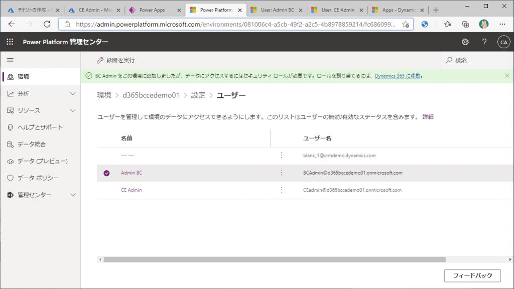Open more options for CE Admin row
The image size is (514, 289).
pos(281,190)
